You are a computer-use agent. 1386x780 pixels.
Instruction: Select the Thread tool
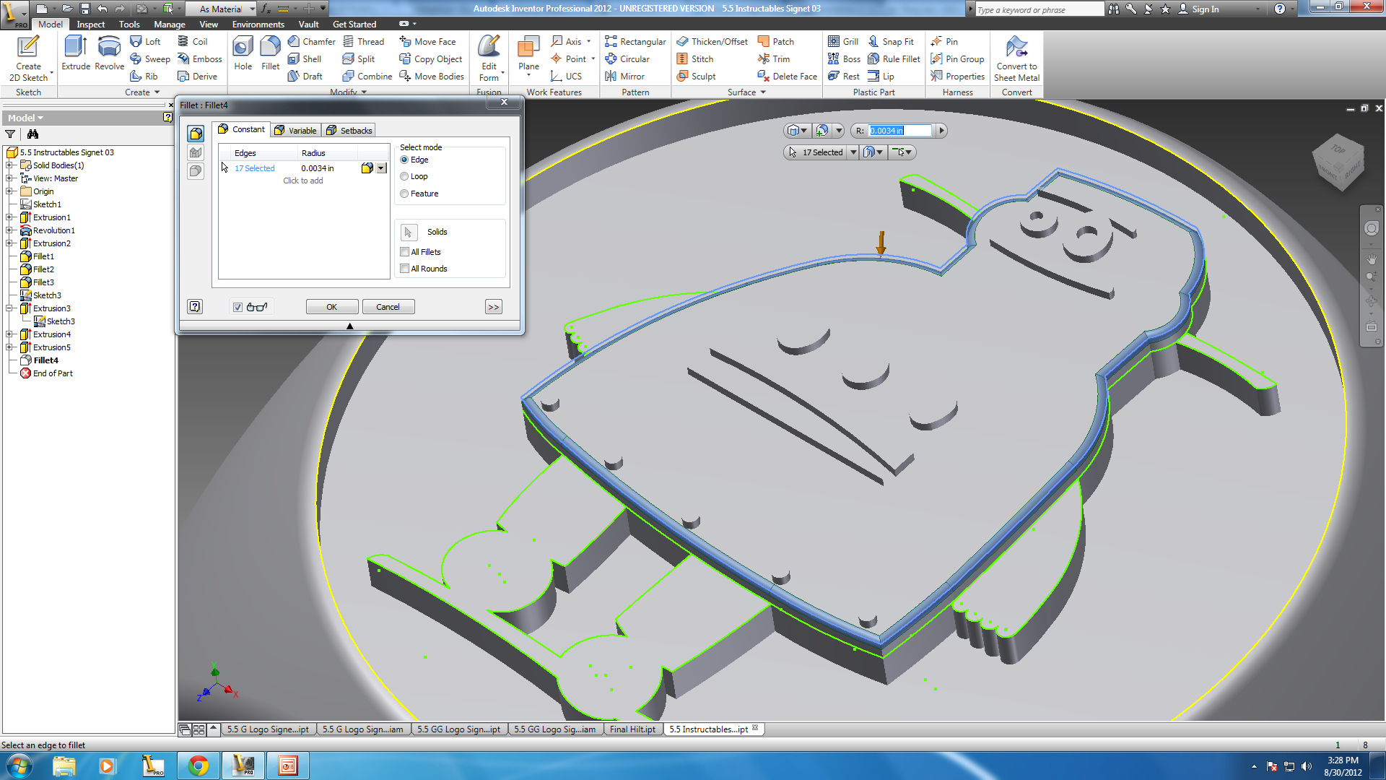click(x=363, y=42)
